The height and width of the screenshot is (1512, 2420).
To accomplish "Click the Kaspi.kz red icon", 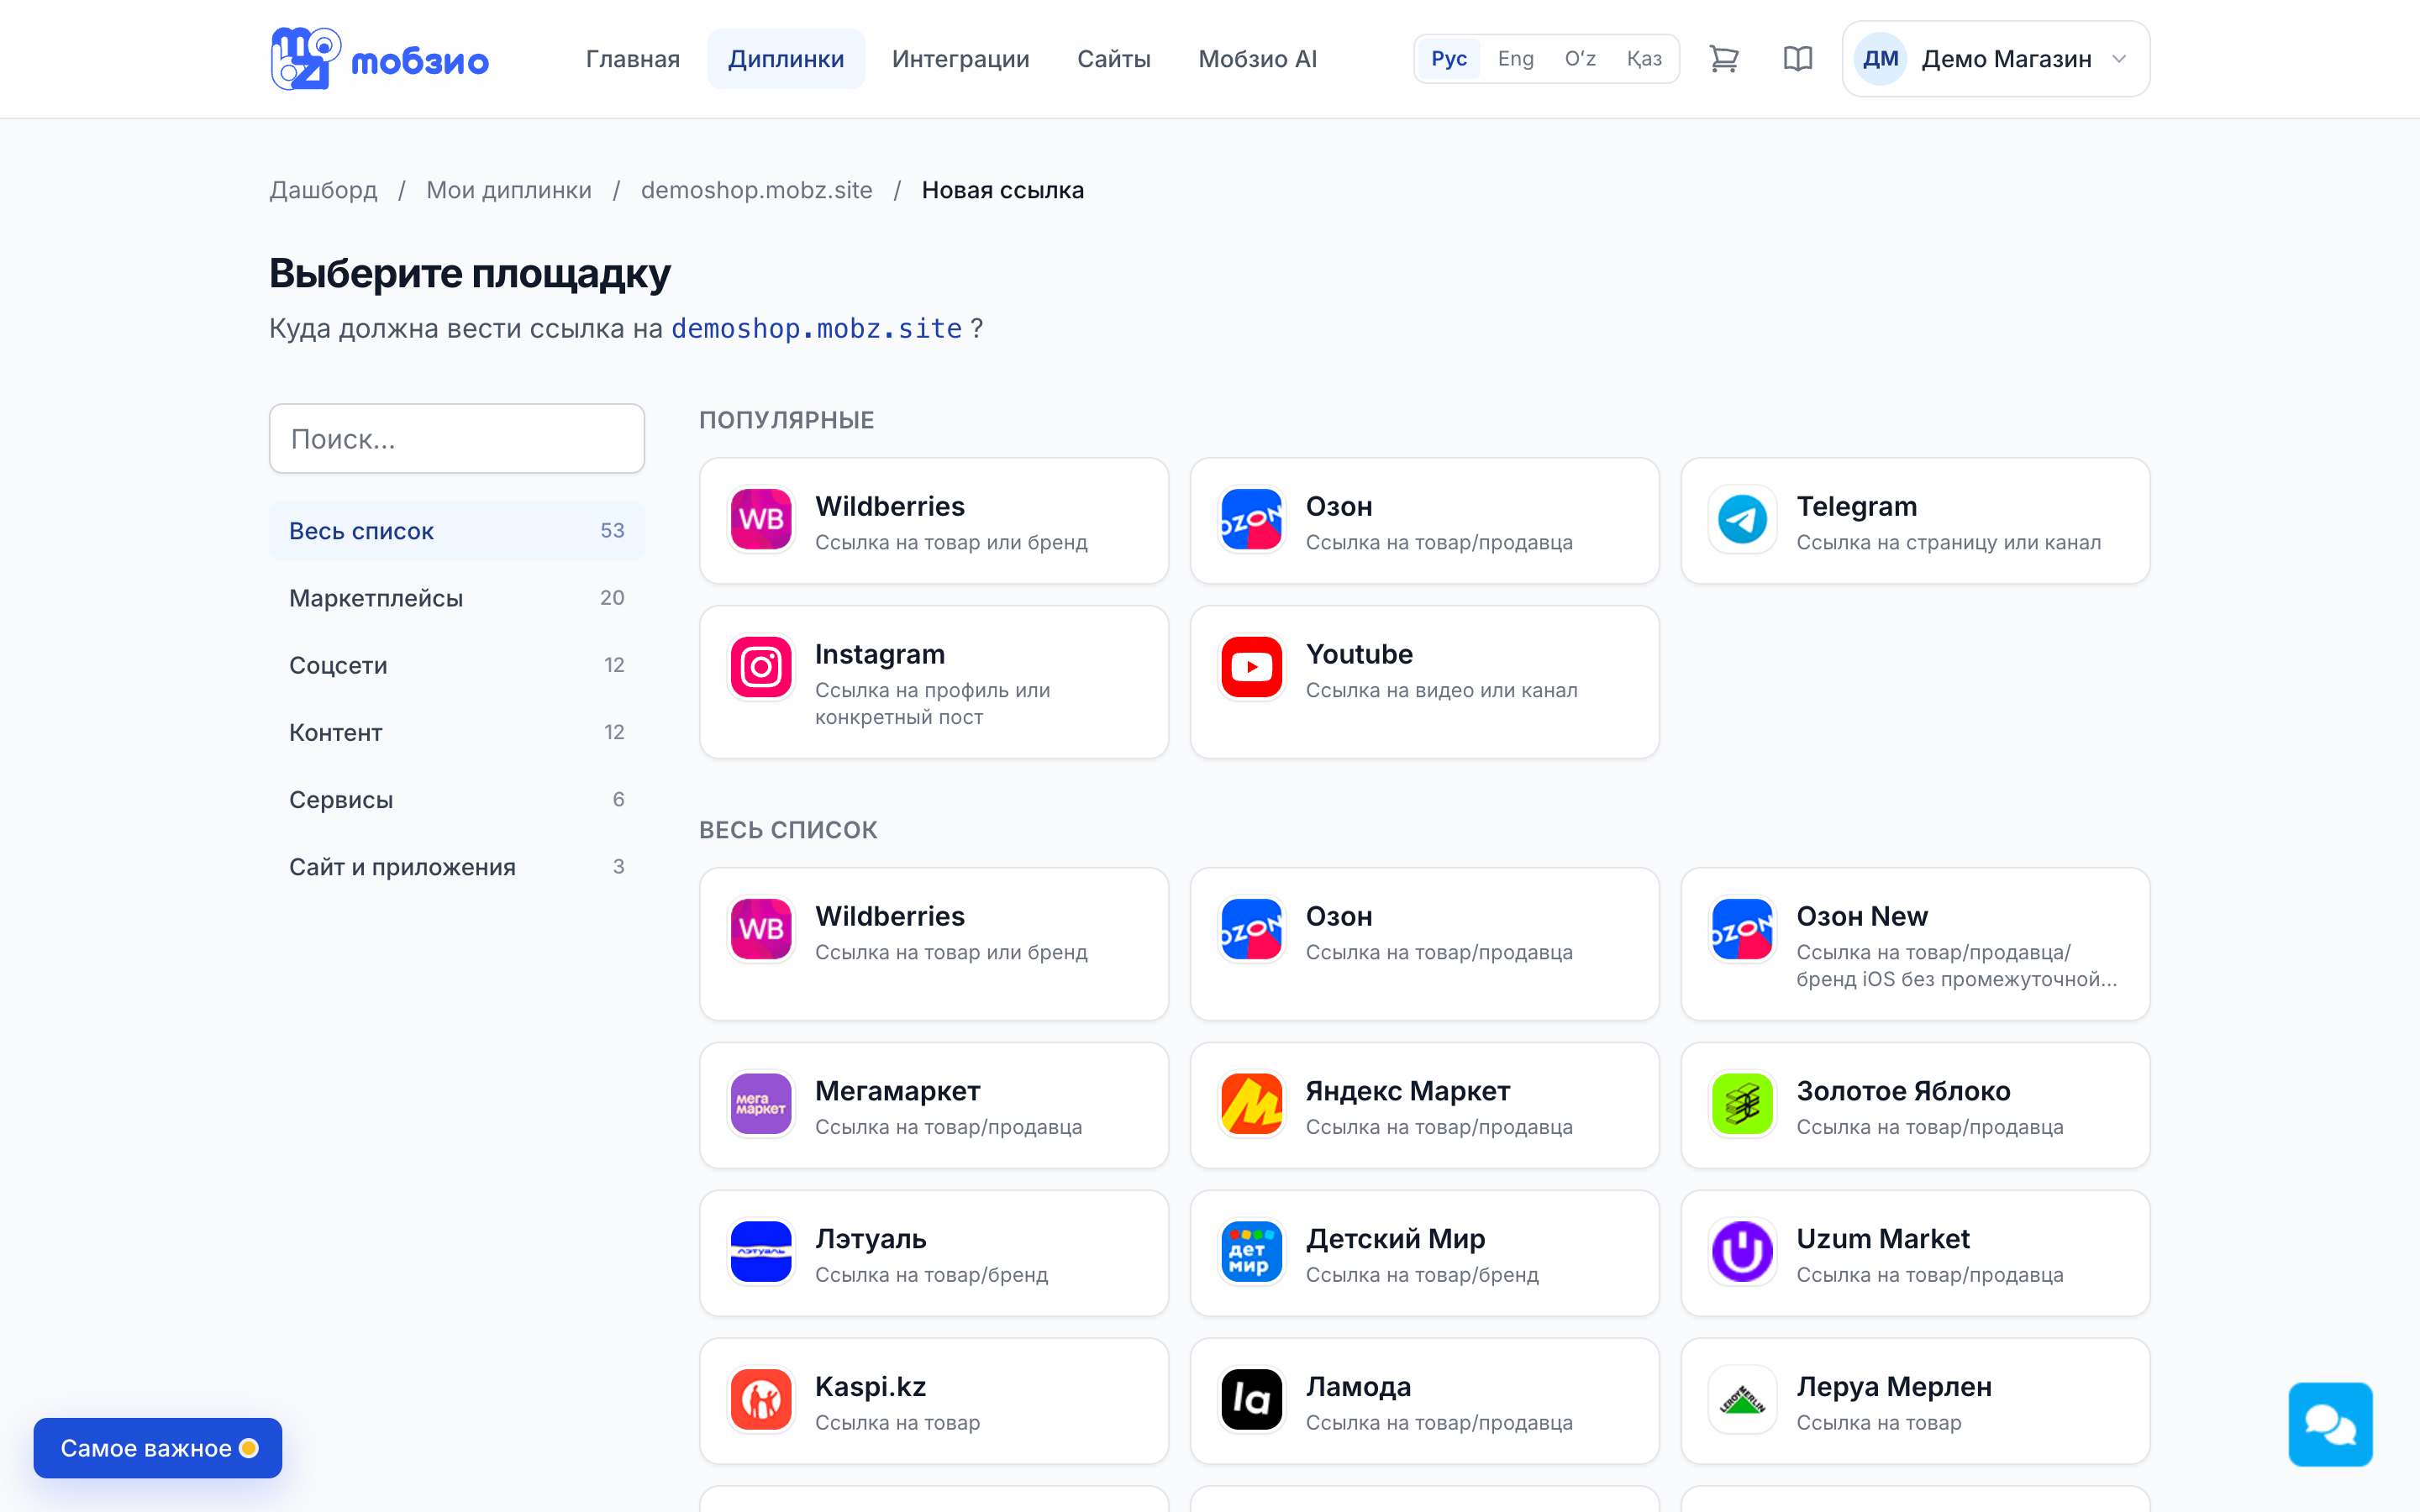I will pos(761,1400).
